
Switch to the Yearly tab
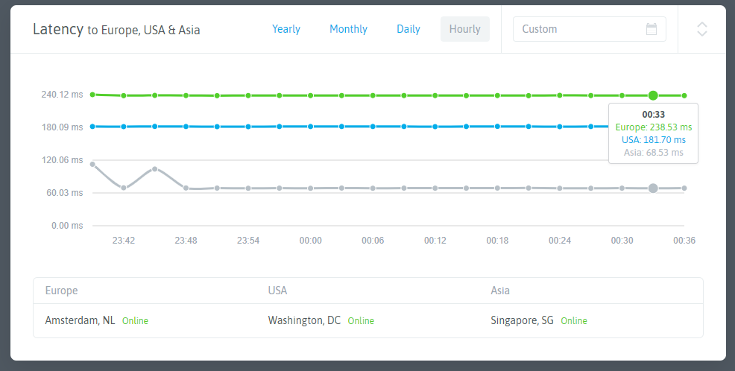point(286,29)
